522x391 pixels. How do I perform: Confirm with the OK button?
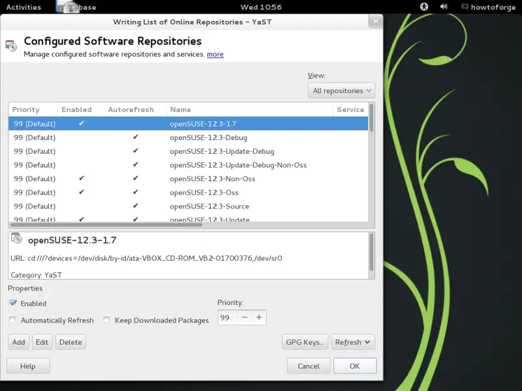point(355,366)
